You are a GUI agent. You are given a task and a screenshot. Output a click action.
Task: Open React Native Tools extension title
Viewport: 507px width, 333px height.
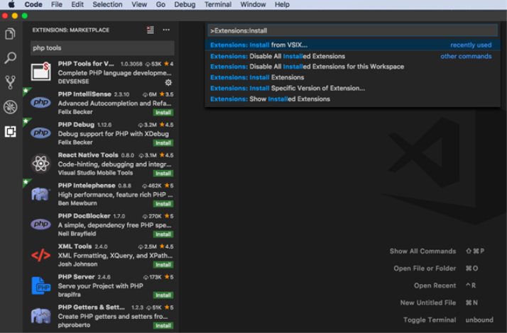click(88, 155)
